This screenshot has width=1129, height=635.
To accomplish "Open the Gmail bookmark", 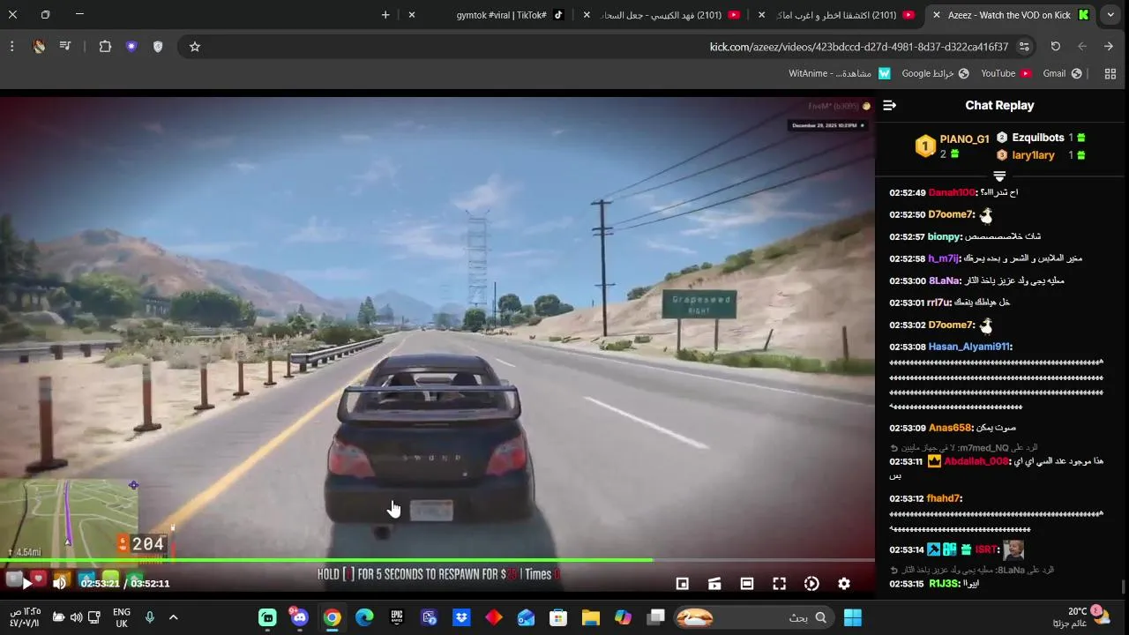I will click(x=1062, y=73).
